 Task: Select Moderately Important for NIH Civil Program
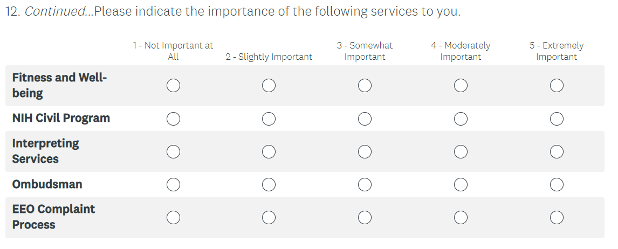point(461,119)
